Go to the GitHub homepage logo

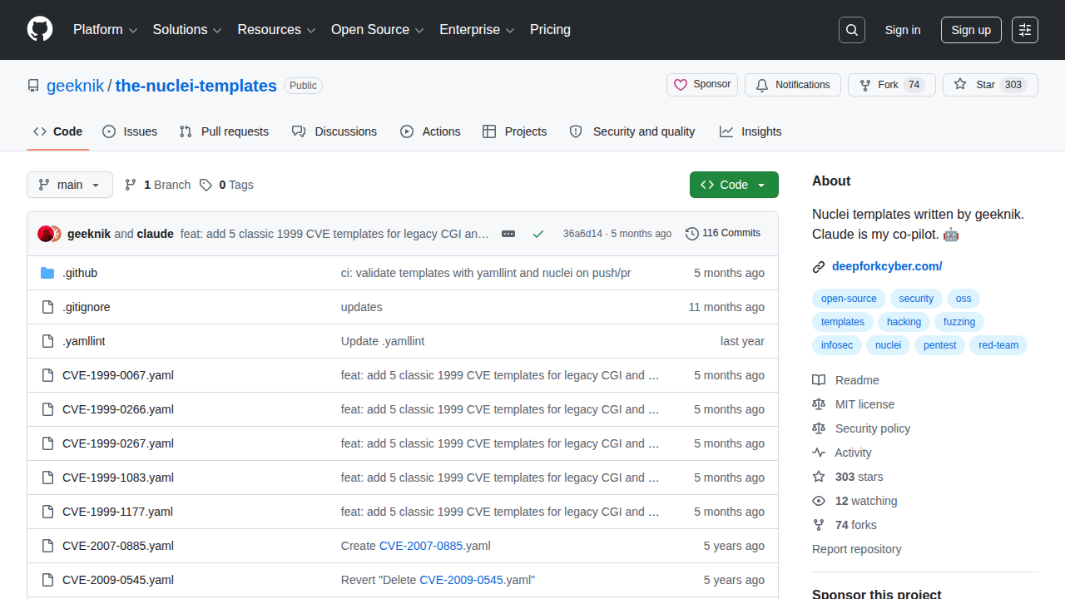click(x=40, y=30)
